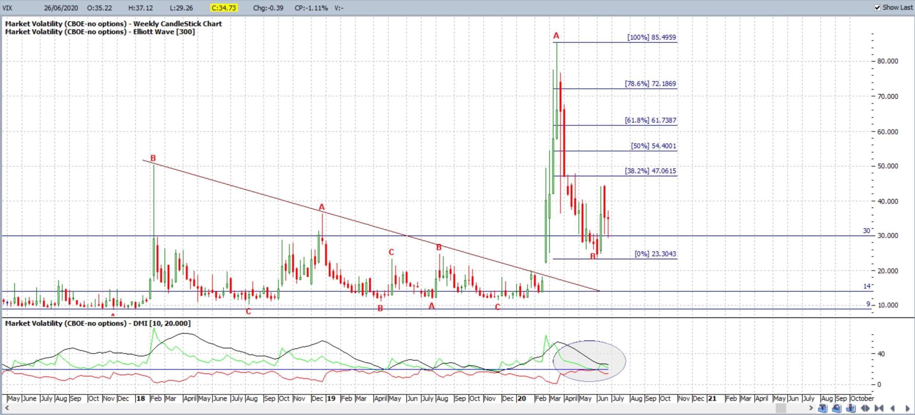
Task: Select the [38.2%] 47.0615 Fibonacci label
Action: click(x=650, y=170)
